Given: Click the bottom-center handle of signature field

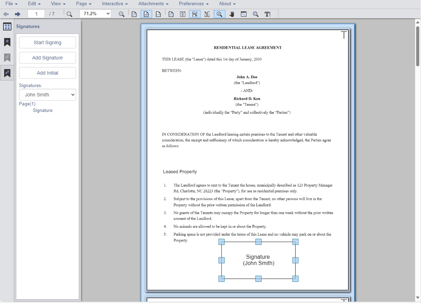Looking at the screenshot, I should (259, 279).
